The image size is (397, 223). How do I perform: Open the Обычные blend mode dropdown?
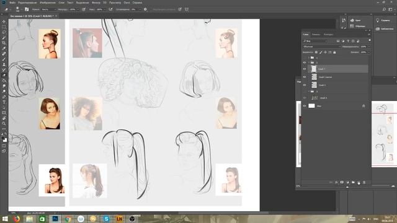pyautogui.click(x=321, y=47)
